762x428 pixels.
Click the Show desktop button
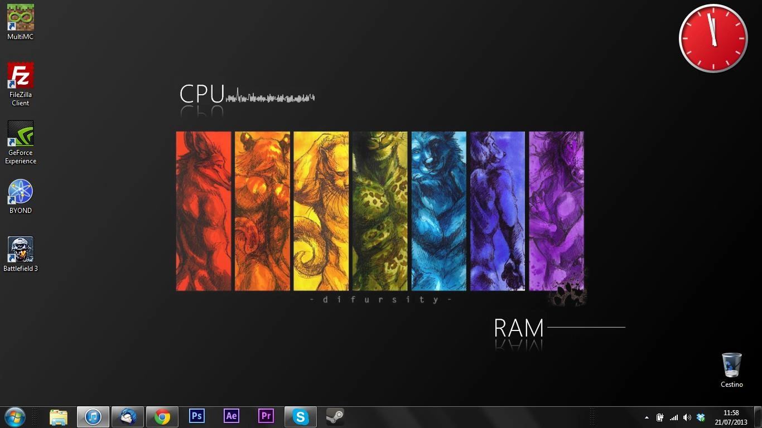point(758,417)
